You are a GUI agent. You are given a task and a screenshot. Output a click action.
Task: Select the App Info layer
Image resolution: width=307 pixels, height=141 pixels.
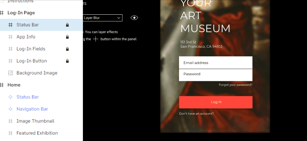pos(26,37)
